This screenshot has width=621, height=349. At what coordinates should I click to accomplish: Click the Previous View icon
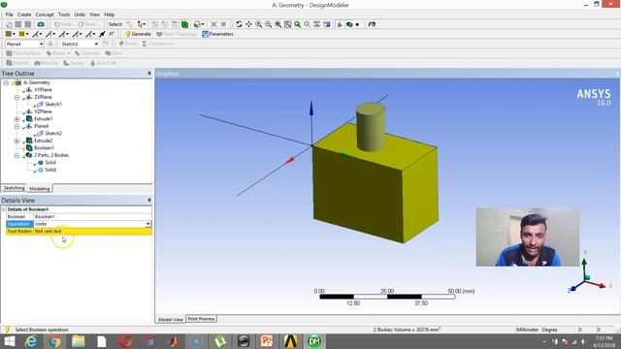coord(307,24)
